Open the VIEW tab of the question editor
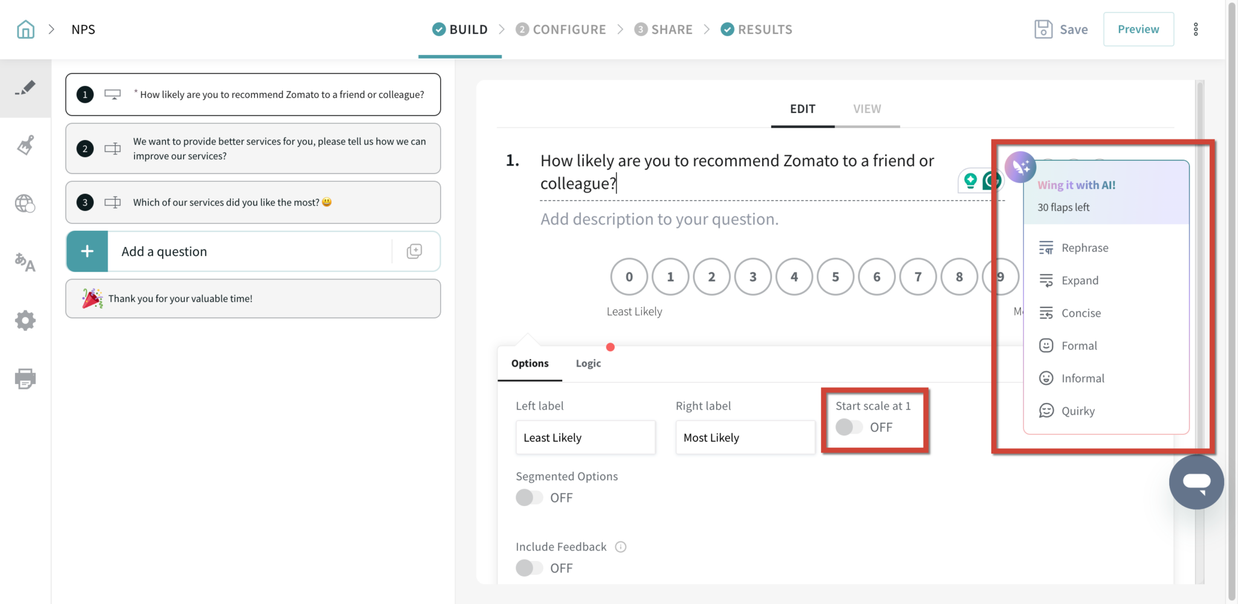 pos(867,109)
